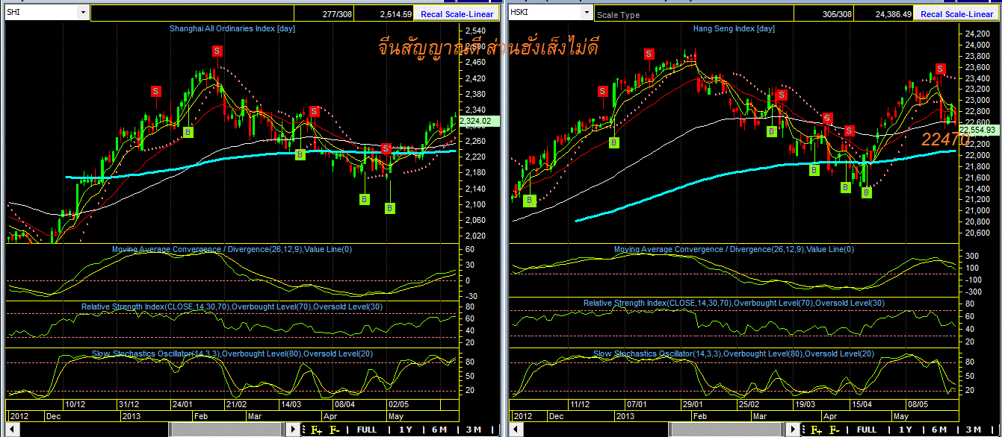
Task: Click the 2,540 price level on Shanghai scale
Action: point(475,31)
